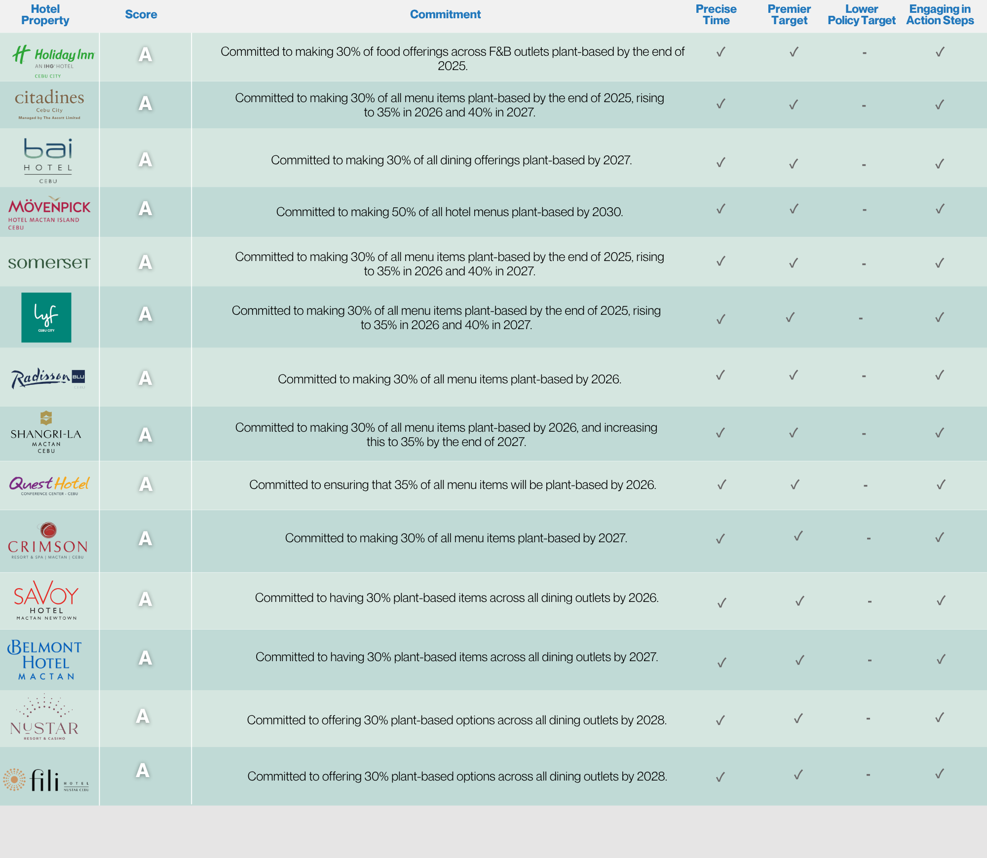Click the Hotel Property column header

(x=45, y=15)
